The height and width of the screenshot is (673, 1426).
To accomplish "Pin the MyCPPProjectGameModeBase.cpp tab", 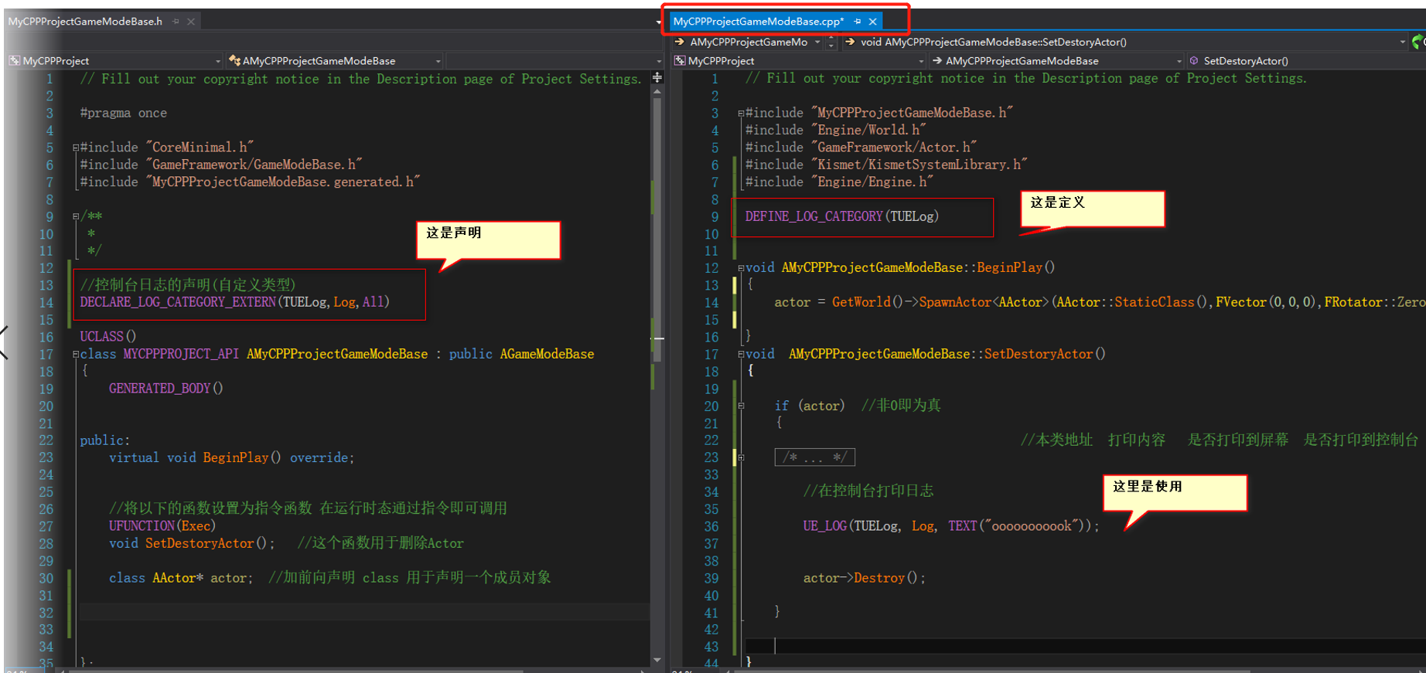I will [x=858, y=22].
